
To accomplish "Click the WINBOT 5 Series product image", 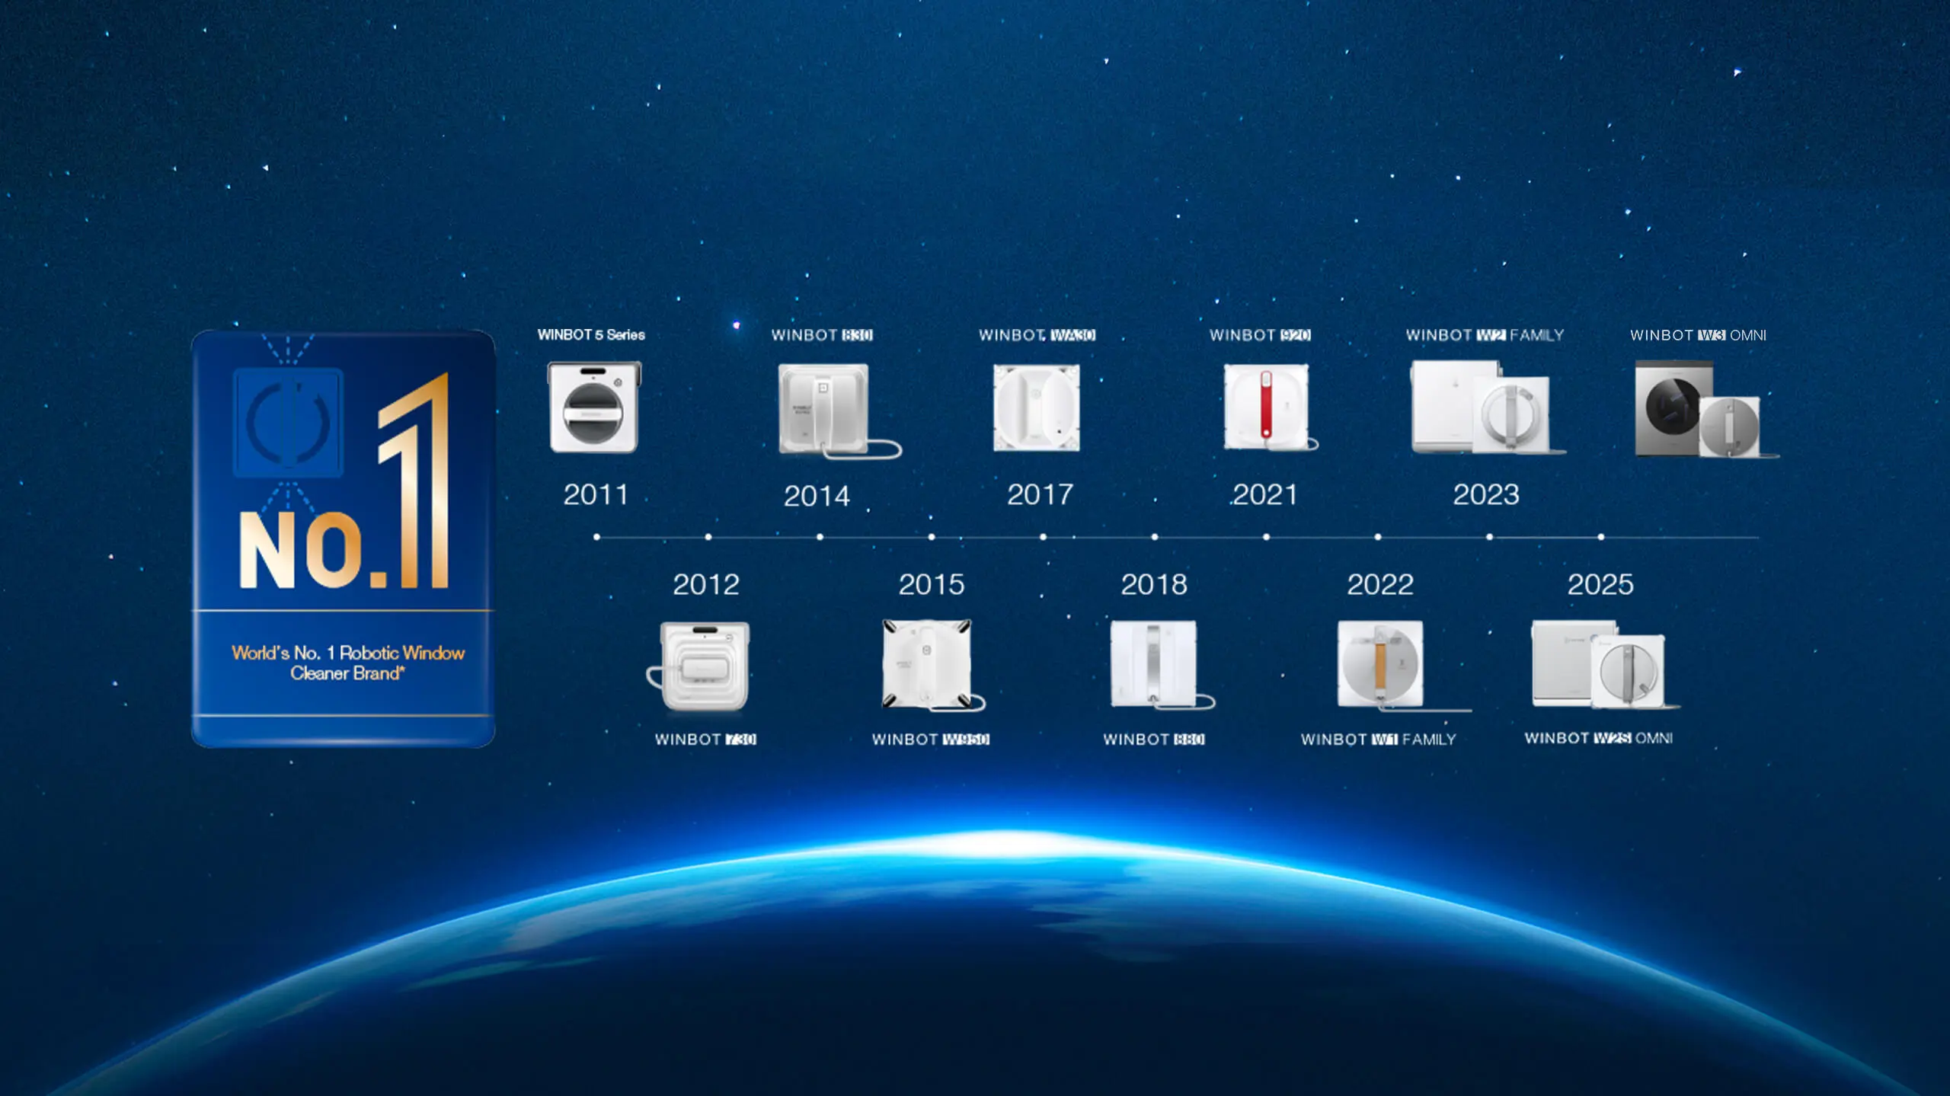I will coord(594,407).
